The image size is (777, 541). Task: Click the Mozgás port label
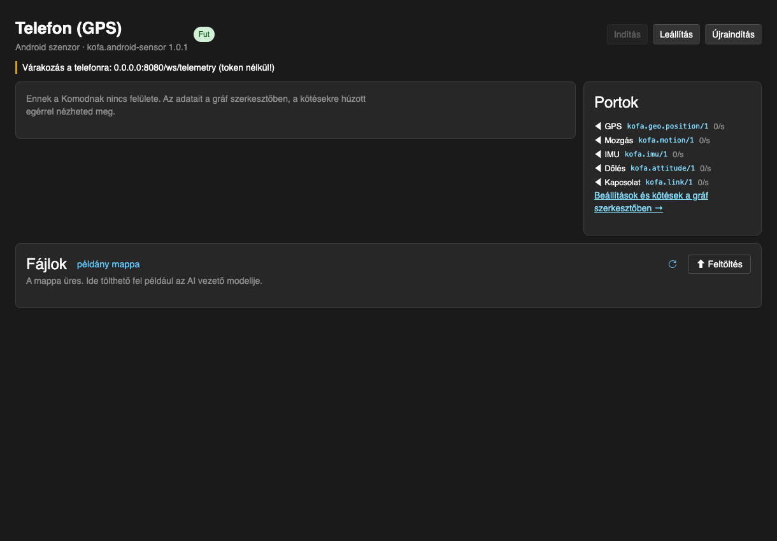pyautogui.click(x=618, y=140)
